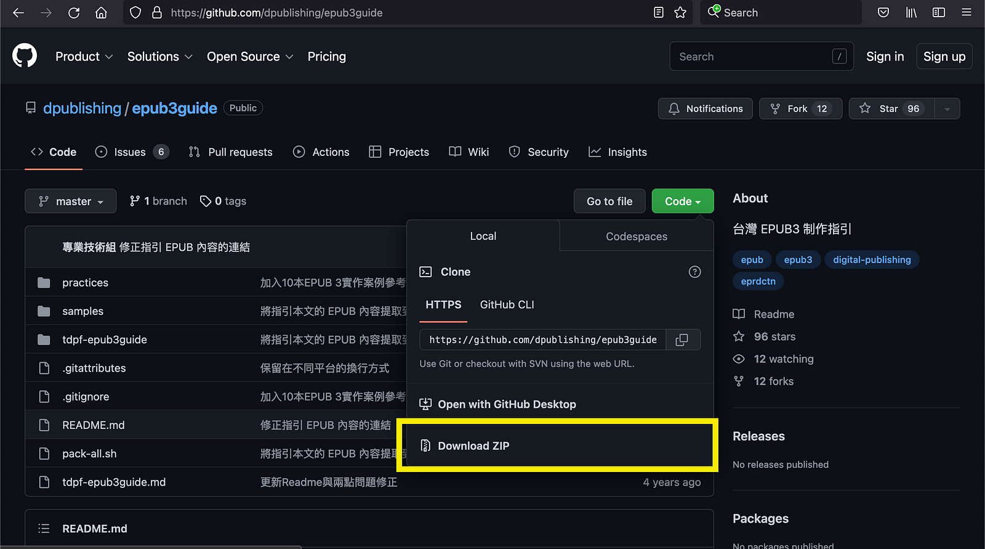Open star list dropdown arrow
985x549 pixels.
947,108
